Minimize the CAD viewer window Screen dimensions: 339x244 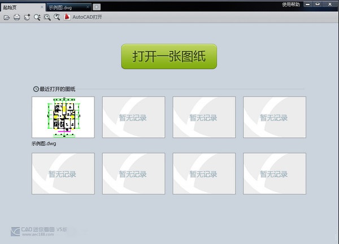pyautogui.click(x=308, y=4)
